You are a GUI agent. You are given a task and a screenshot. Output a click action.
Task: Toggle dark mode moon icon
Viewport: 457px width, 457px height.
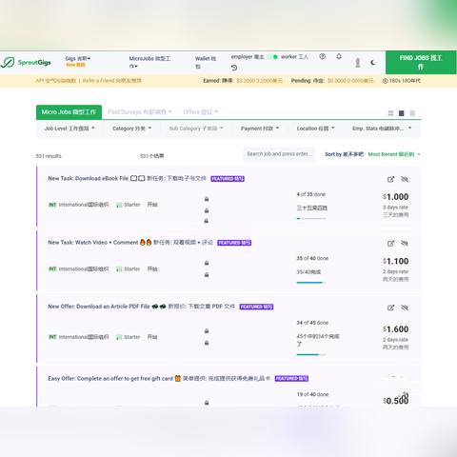pos(373,63)
